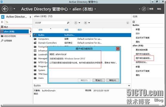Viewport: 166px width, 107px height.
Task: Click 提升林功能级别... task
Action: tap(143, 54)
